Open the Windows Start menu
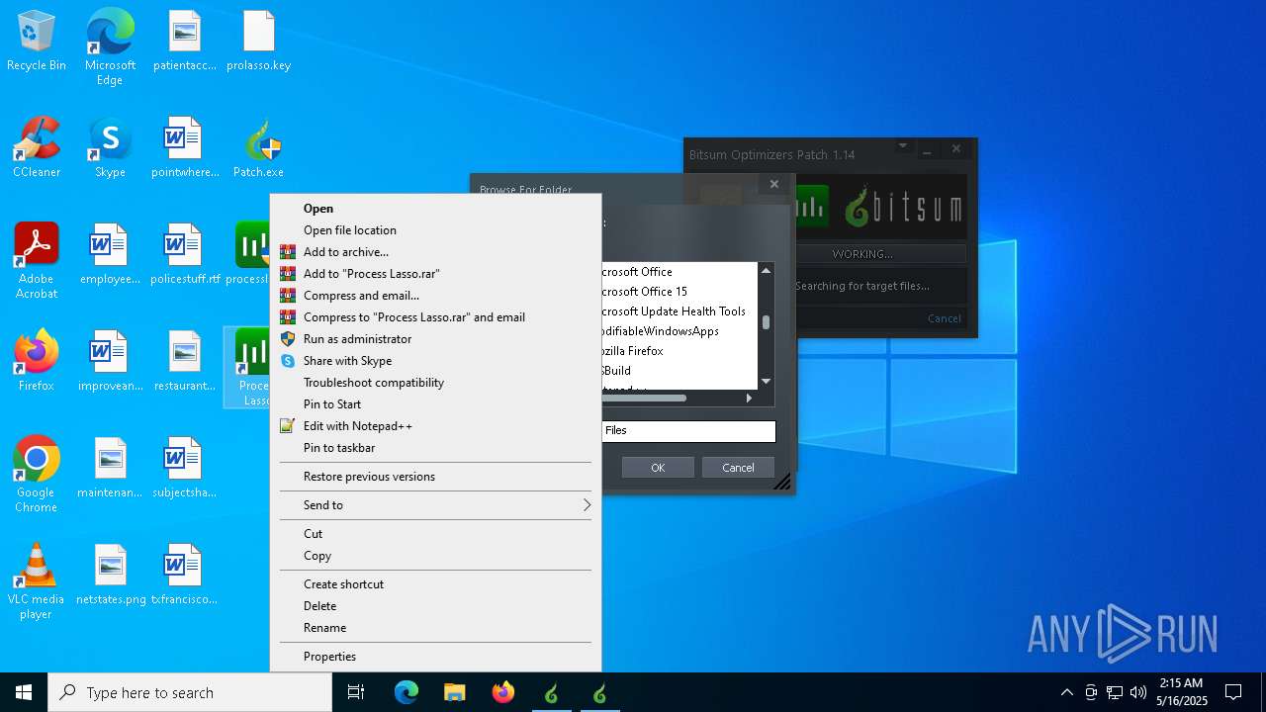The image size is (1266, 712). pyautogui.click(x=24, y=692)
